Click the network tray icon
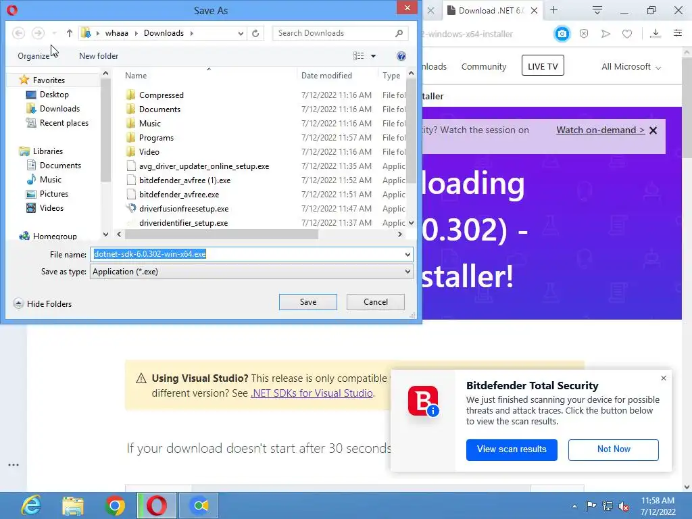Viewport: 692px width, 519px height. (608, 506)
